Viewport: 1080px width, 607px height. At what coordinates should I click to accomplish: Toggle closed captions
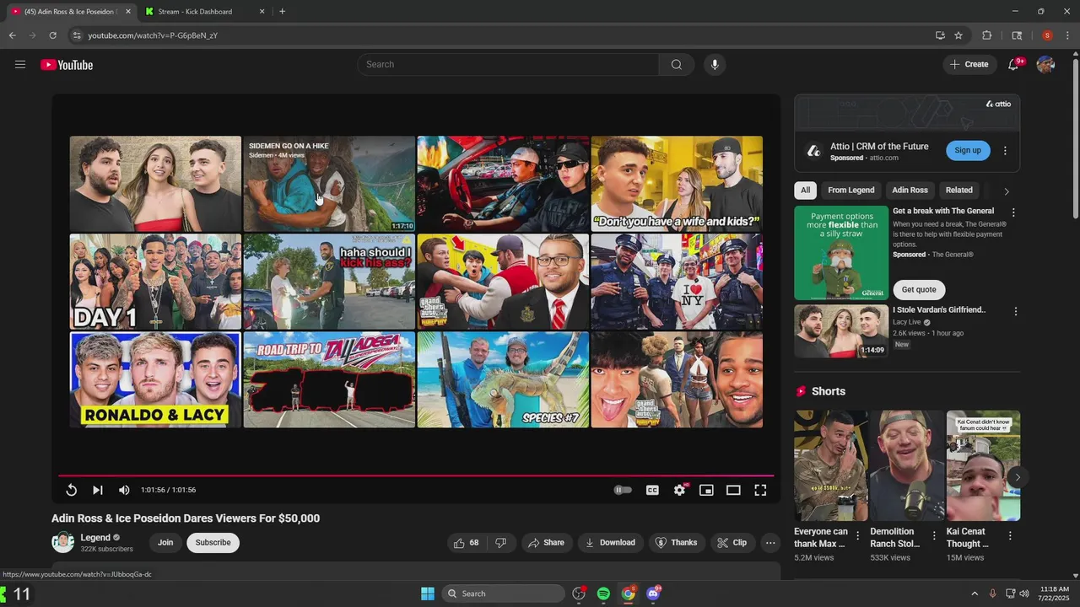652,490
